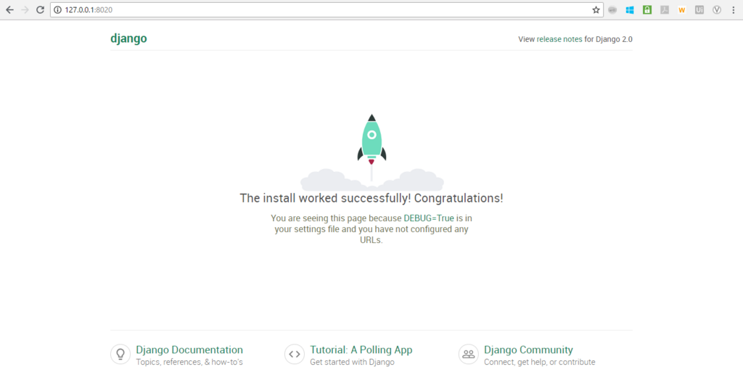Open Tutorial: A Polling App link
743x380 pixels.
[361, 350]
